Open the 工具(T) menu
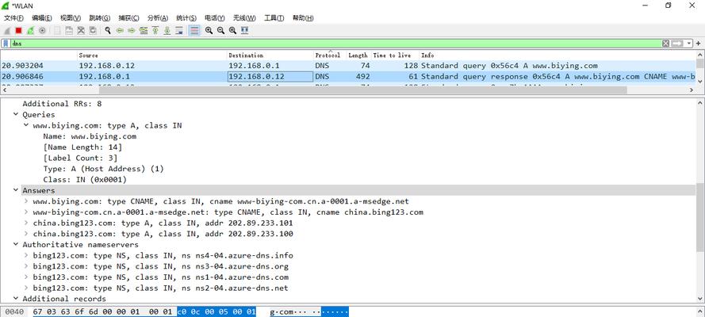This screenshot has height=317, width=705. pos(274,18)
